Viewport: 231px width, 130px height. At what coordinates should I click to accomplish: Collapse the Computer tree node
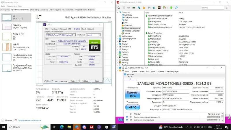(117, 12)
